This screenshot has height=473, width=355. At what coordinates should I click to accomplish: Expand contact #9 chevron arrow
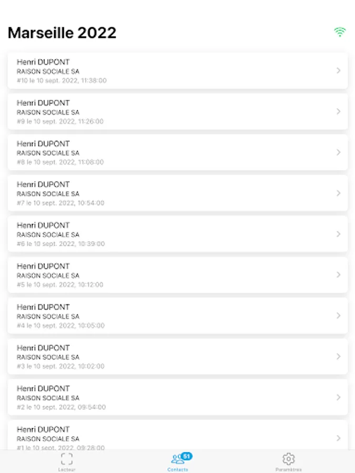[338, 111]
